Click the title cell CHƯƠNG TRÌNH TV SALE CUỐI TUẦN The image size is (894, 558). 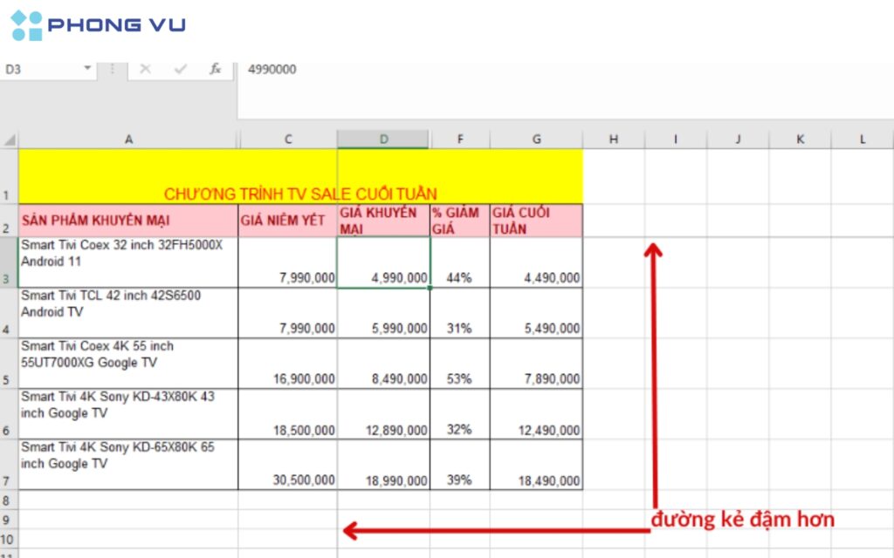click(x=300, y=176)
